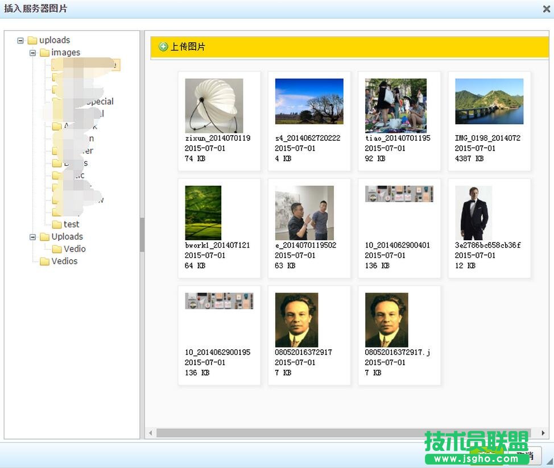
Task: Click the Vedio folder icon
Action: (57, 249)
